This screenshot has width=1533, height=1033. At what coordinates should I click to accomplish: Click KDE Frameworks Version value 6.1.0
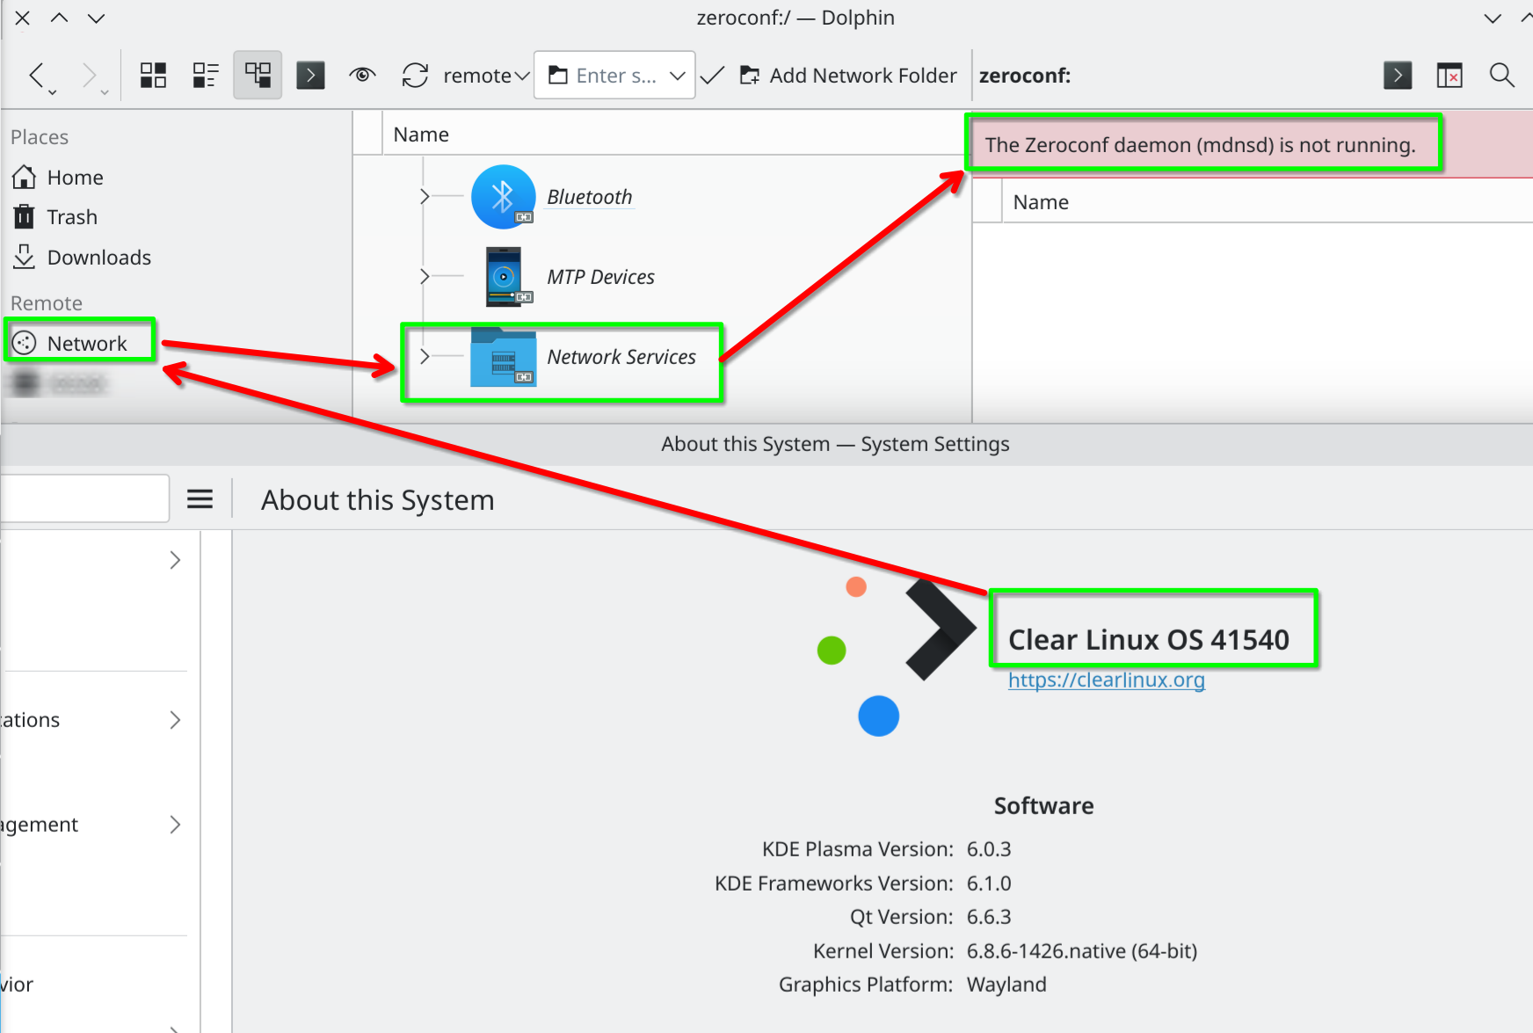[x=989, y=884]
